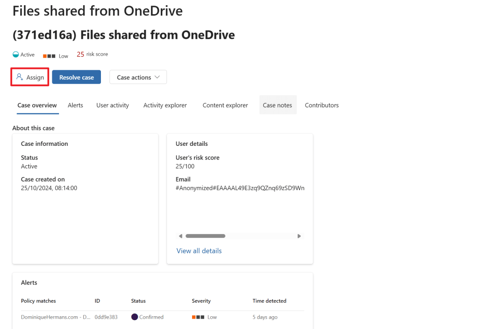
Task: Click the horizontal scrollbar thumb in User details
Action: pos(205,236)
